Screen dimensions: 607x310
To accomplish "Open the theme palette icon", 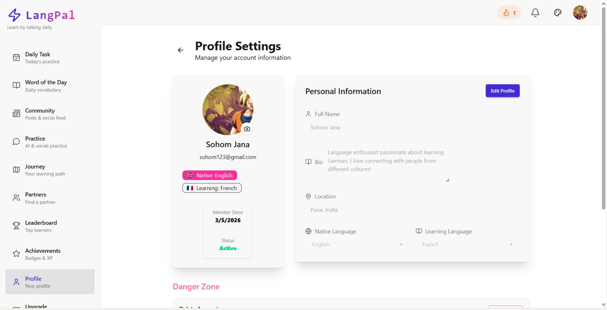I will point(558,13).
